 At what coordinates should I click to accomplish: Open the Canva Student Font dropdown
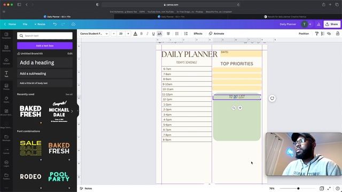[x=94, y=34]
